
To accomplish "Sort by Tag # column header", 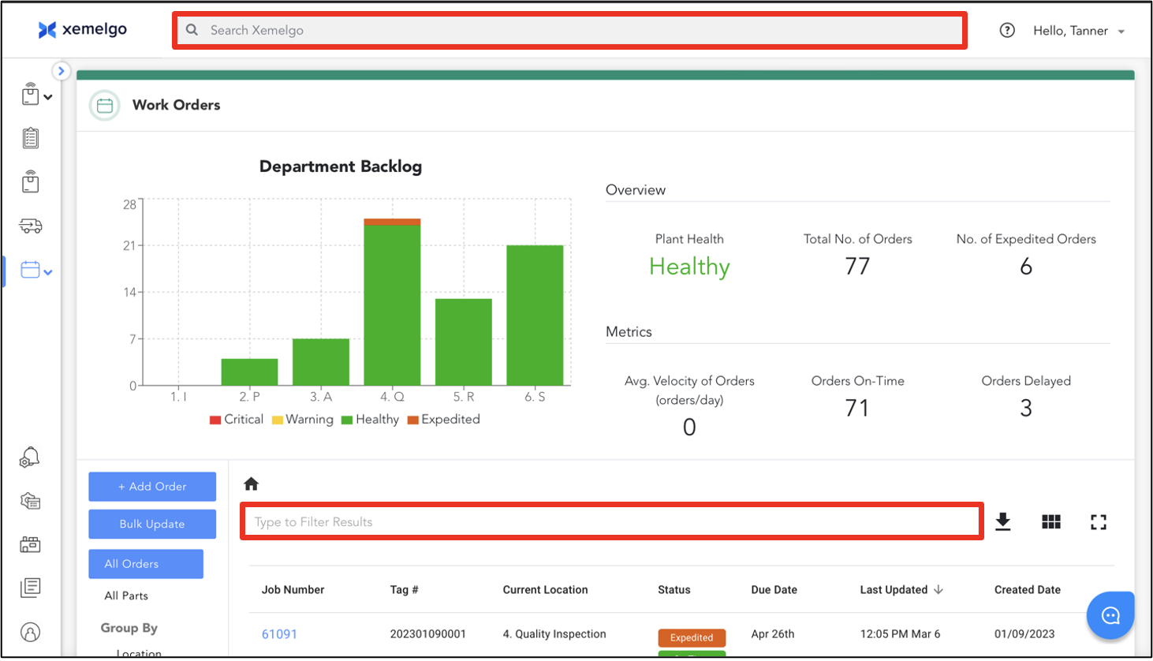I will pyautogui.click(x=404, y=589).
